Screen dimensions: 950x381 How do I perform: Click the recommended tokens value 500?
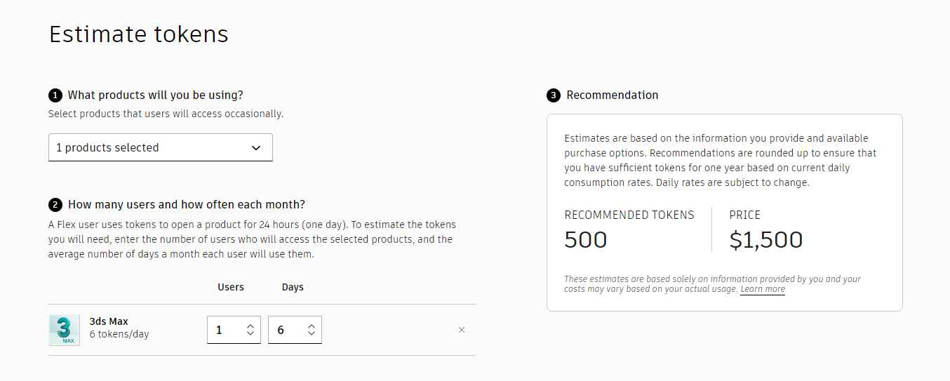point(586,240)
